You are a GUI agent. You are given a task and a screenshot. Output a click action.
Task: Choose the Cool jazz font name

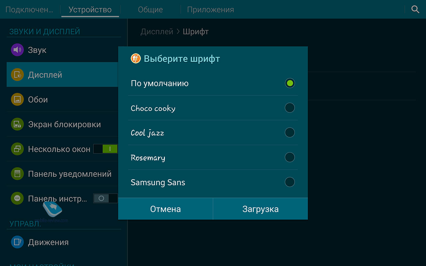point(147,133)
